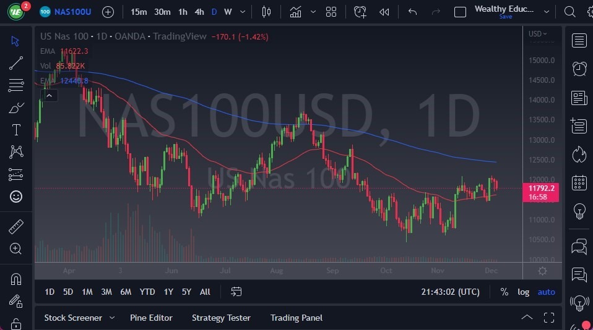Undo the last chart action
Viewport: 593px width, 330px height.
413,12
